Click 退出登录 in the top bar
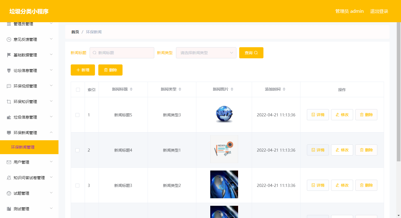Image resolution: width=401 pixels, height=218 pixels. coord(379,11)
